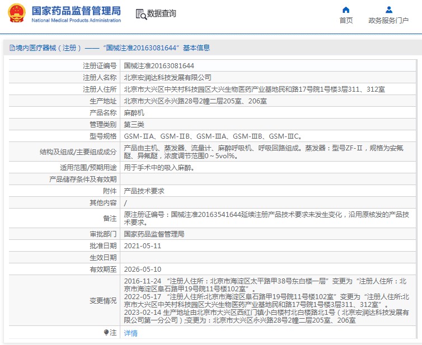Image resolution: width=422 pixels, height=345 pixels.
Task: Open 政务服务门户 link
Action: 388,21
